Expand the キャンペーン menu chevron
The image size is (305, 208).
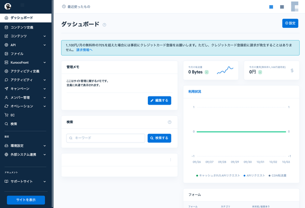coord(45,89)
